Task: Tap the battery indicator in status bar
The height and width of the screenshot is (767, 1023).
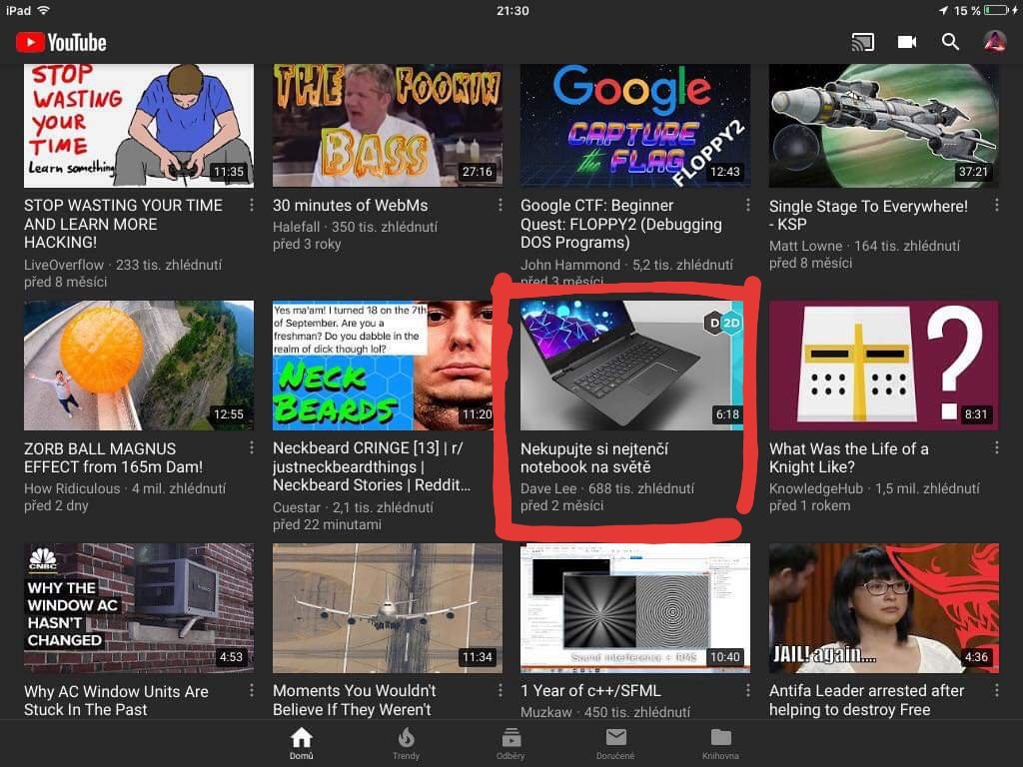Action: tap(996, 10)
